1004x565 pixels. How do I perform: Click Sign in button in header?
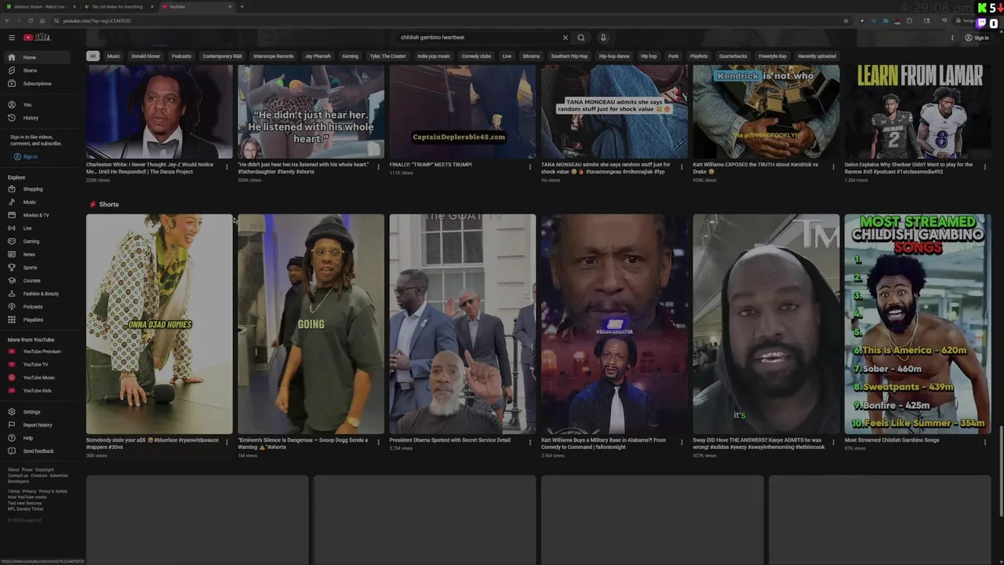[977, 38]
